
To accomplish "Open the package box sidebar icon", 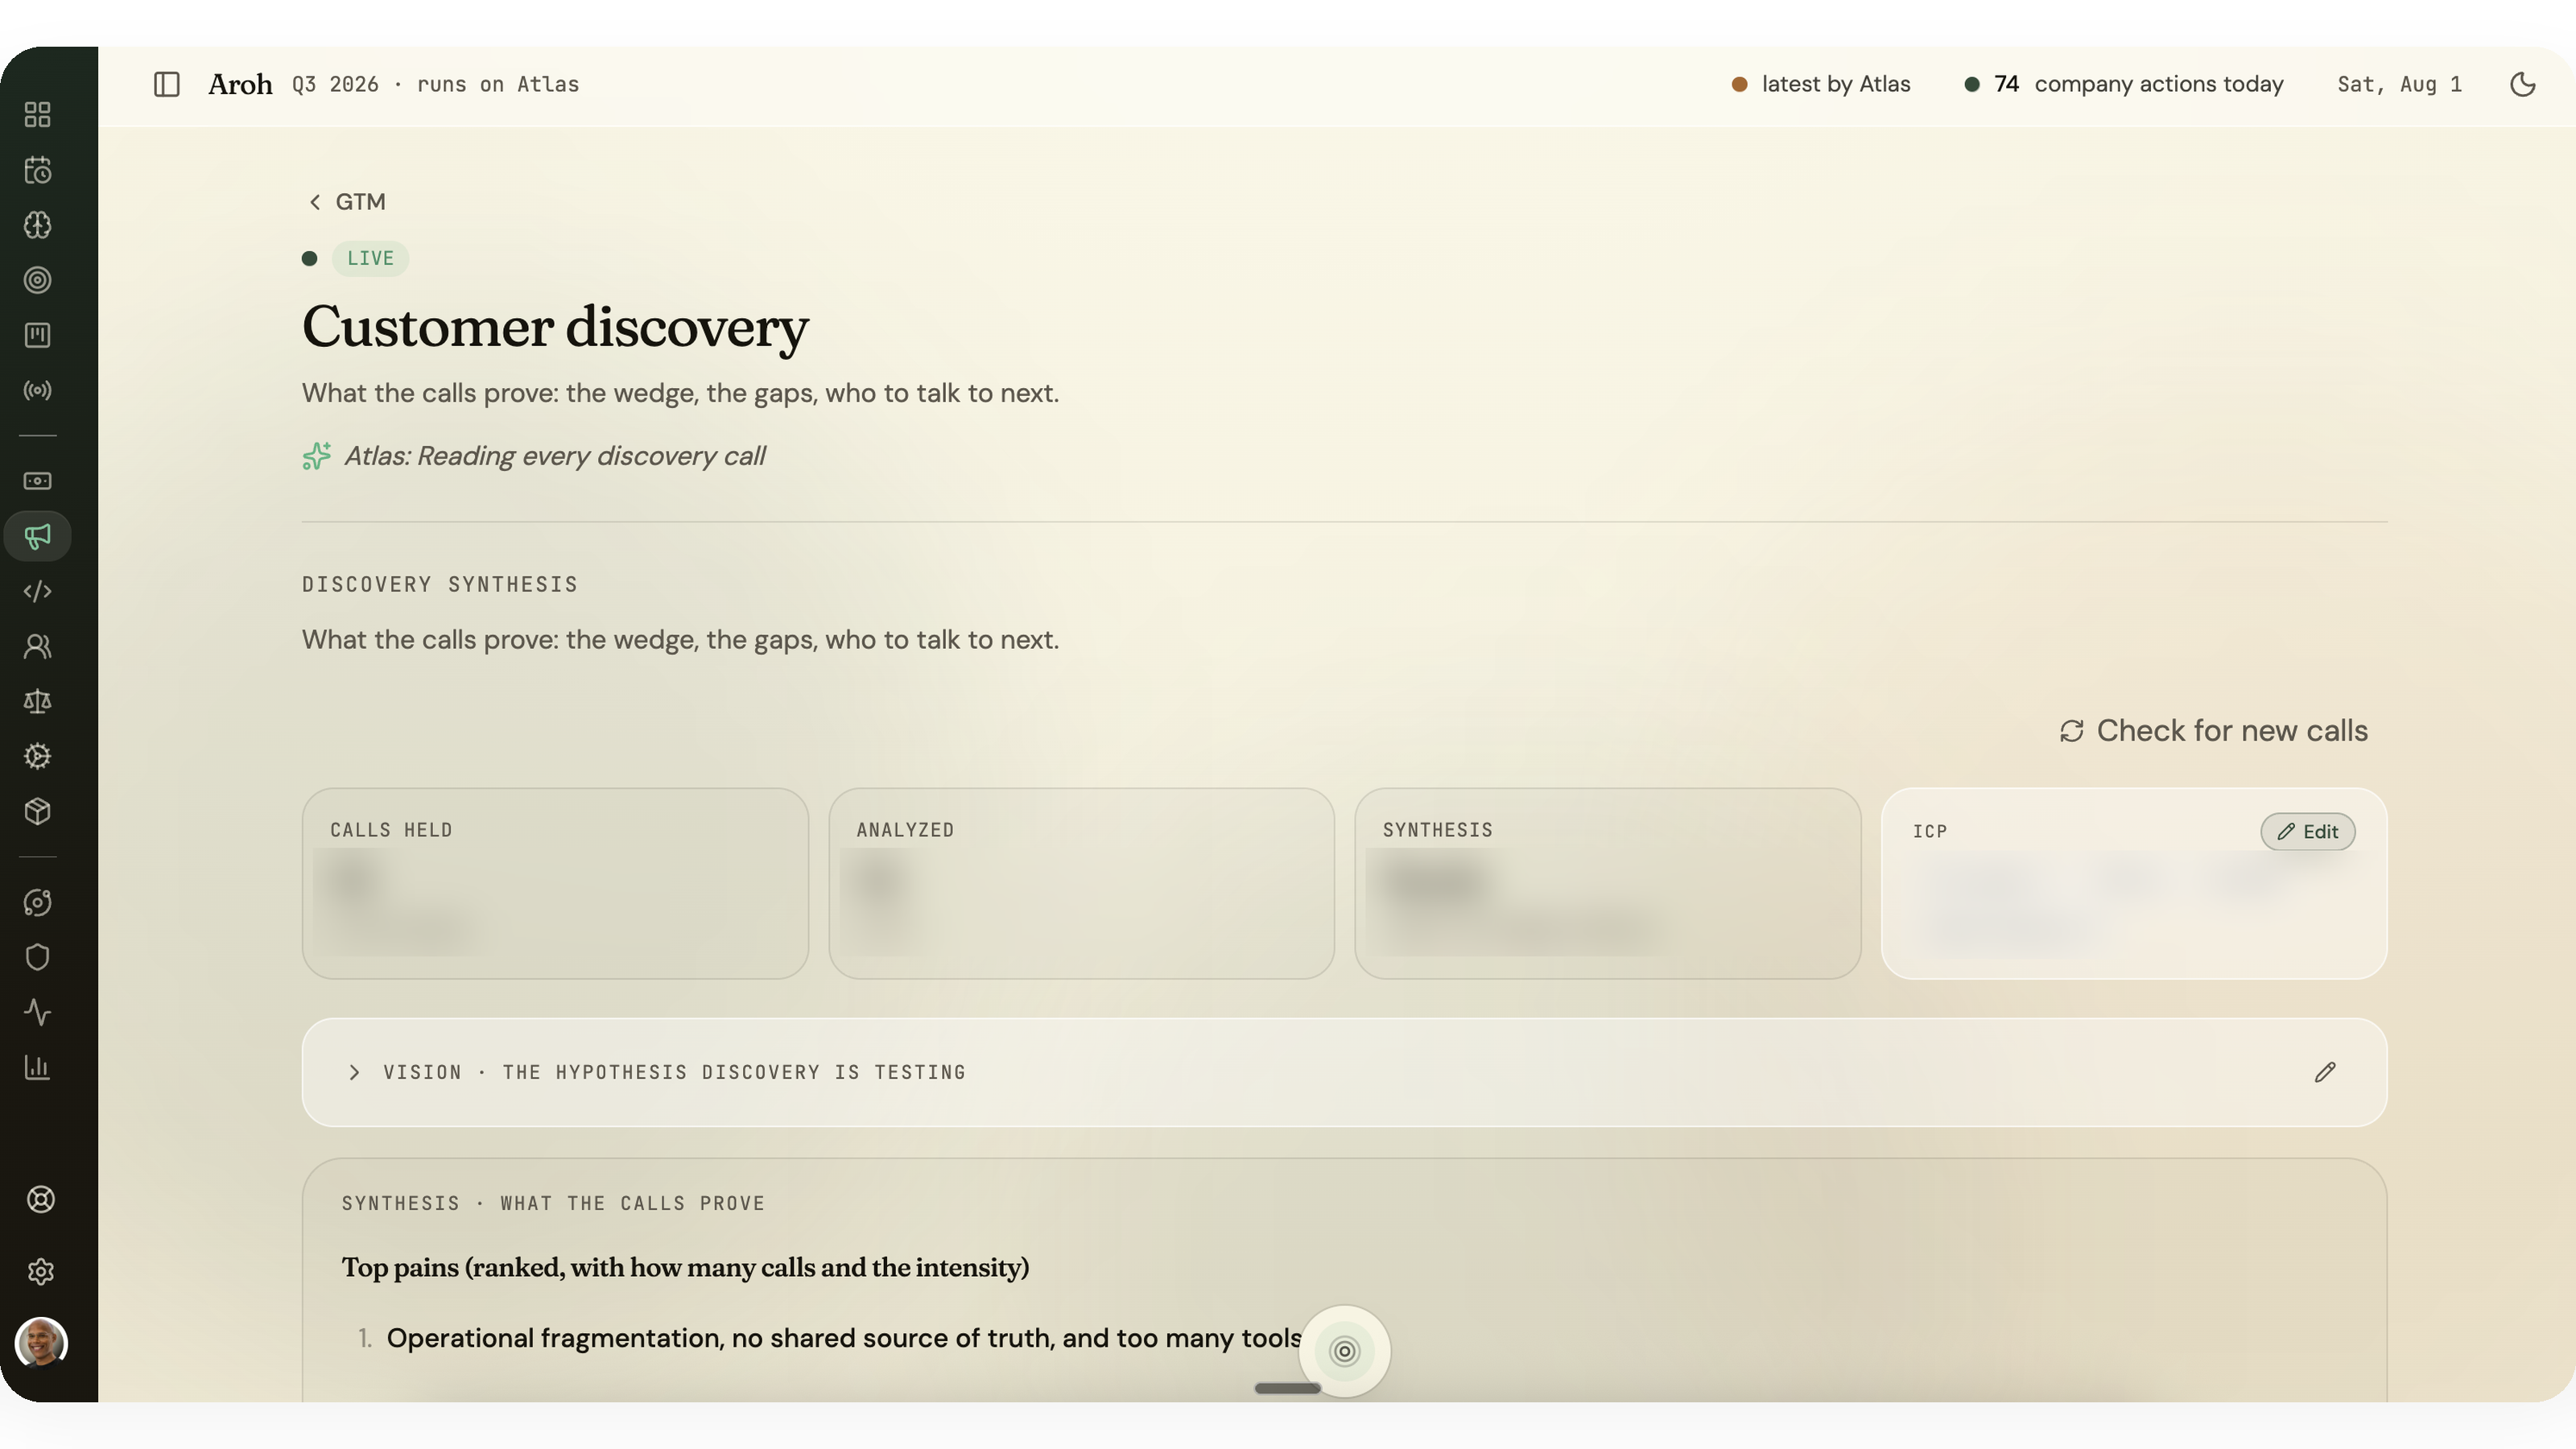I will click(x=37, y=811).
